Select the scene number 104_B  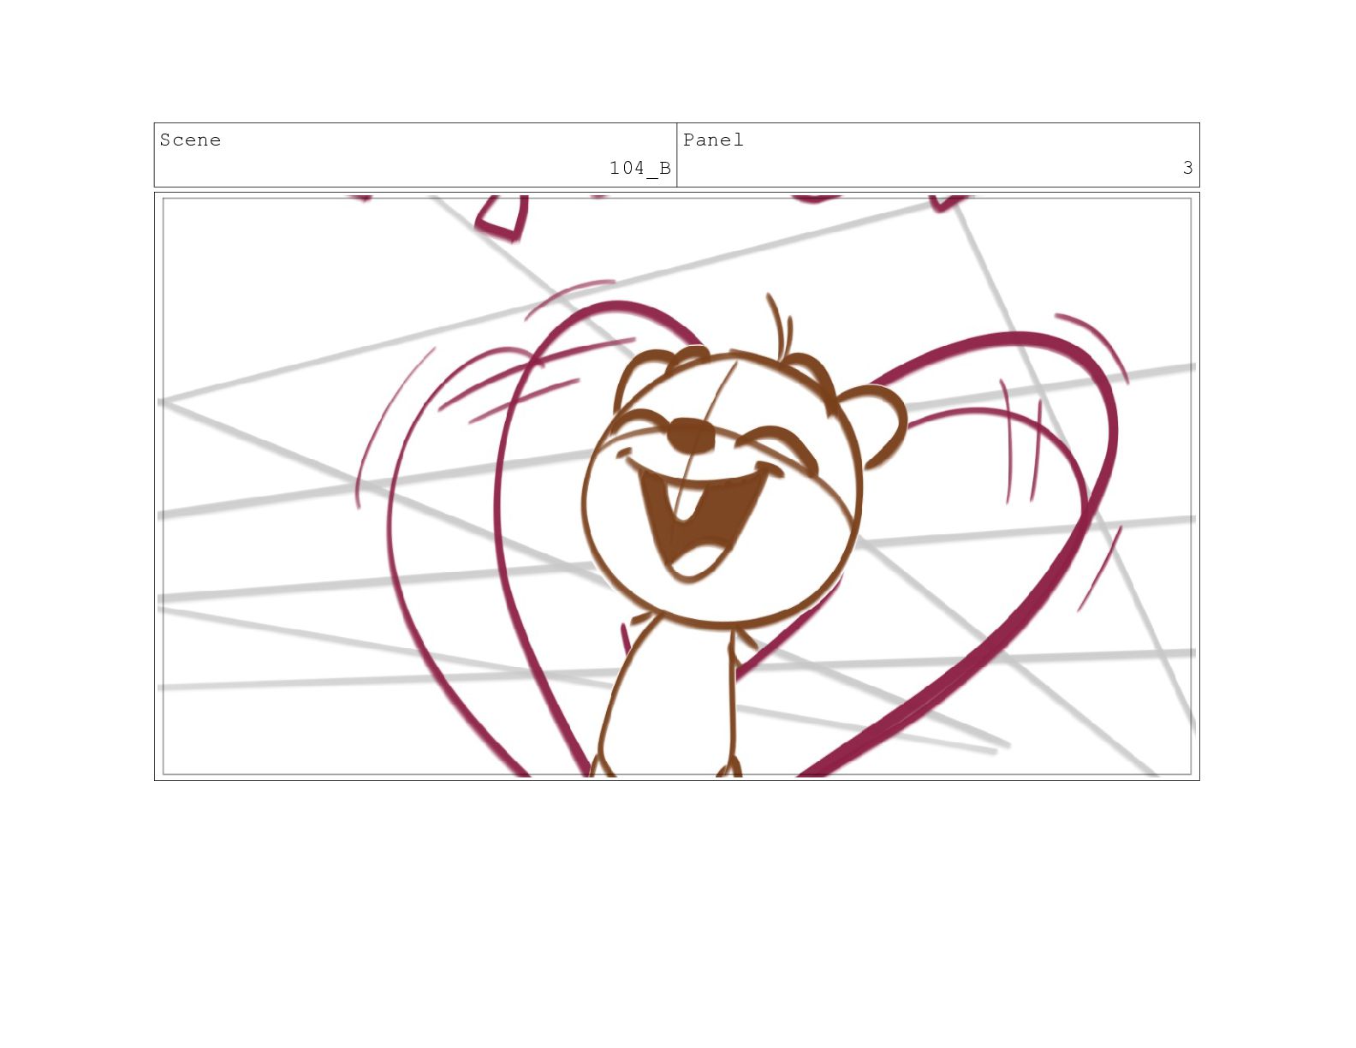[x=639, y=169]
